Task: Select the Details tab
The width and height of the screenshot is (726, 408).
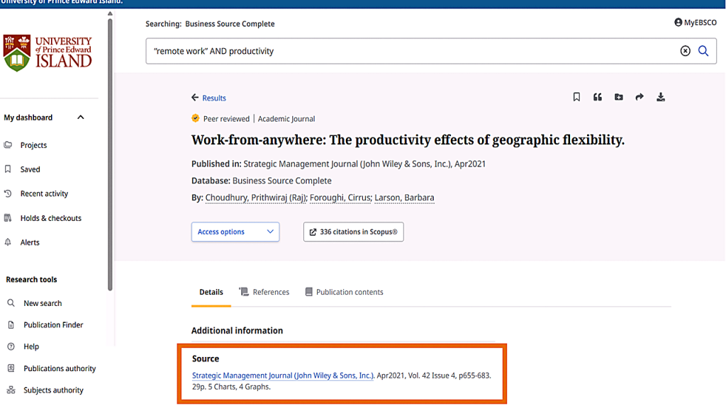Action: (x=211, y=292)
